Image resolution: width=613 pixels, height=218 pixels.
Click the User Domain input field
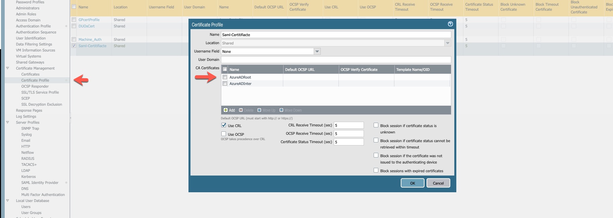coord(336,60)
